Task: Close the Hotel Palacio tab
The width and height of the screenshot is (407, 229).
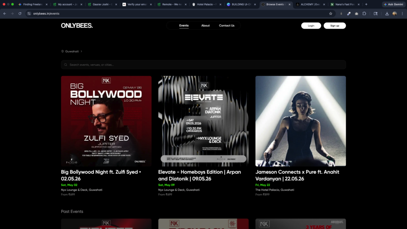Action: pos(220,4)
